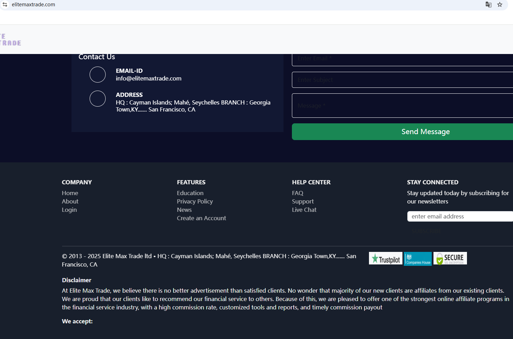Click the bookmark star icon in address bar
513x339 pixels.
click(x=500, y=5)
